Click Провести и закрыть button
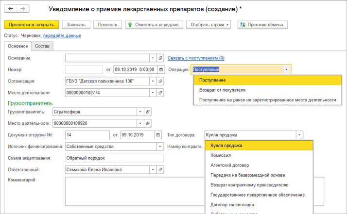The height and width of the screenshot is (214, 347). coord(31,24)
